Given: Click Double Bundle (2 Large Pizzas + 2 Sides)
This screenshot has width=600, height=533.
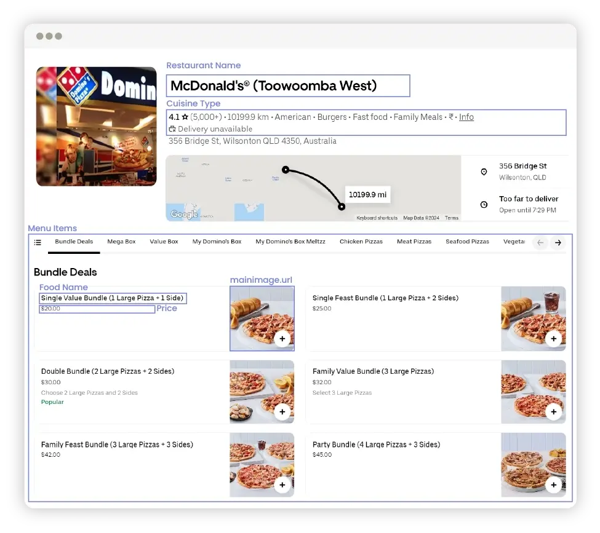Looking at the screenshot, I should pyautogui.click(x=108, y=371).
